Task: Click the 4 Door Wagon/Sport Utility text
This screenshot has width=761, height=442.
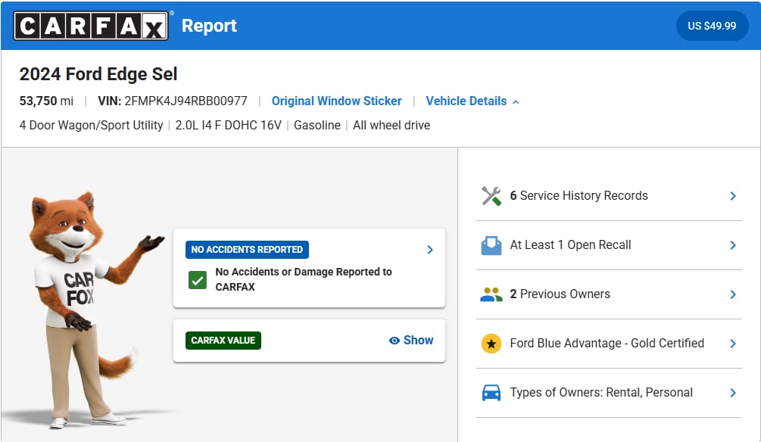Action: tap(91, 125)
